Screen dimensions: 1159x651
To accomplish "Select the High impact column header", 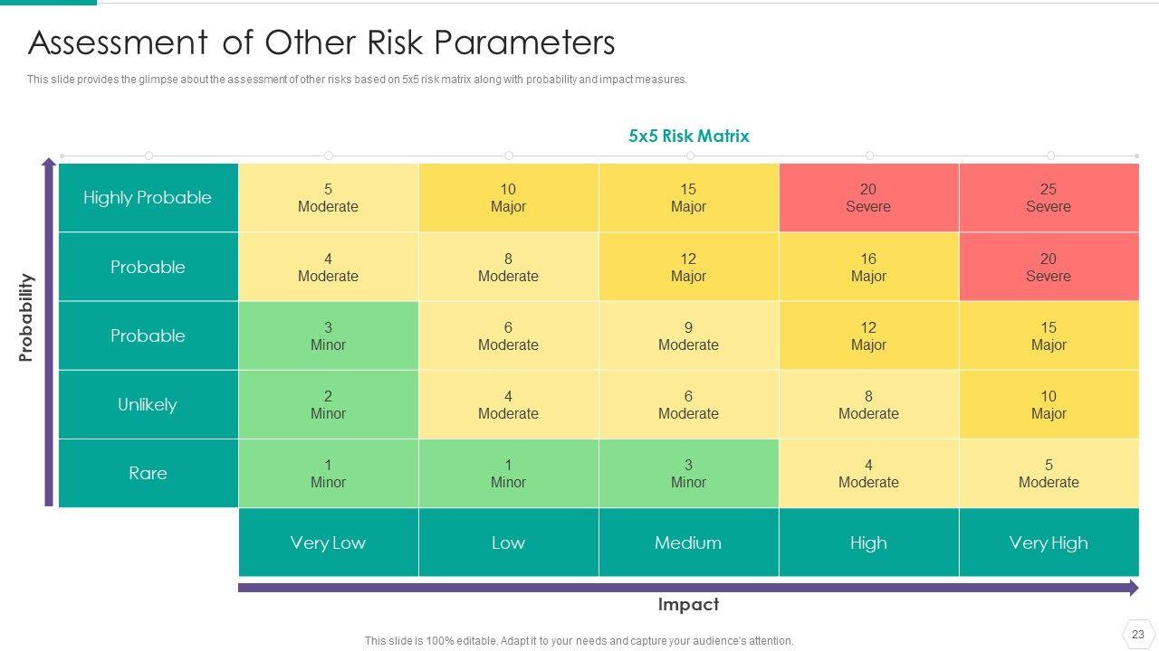I will pos(867,542).
